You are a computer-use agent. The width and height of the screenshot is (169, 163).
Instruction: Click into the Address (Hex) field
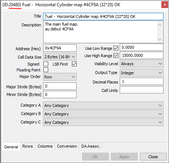click(60, 48)
